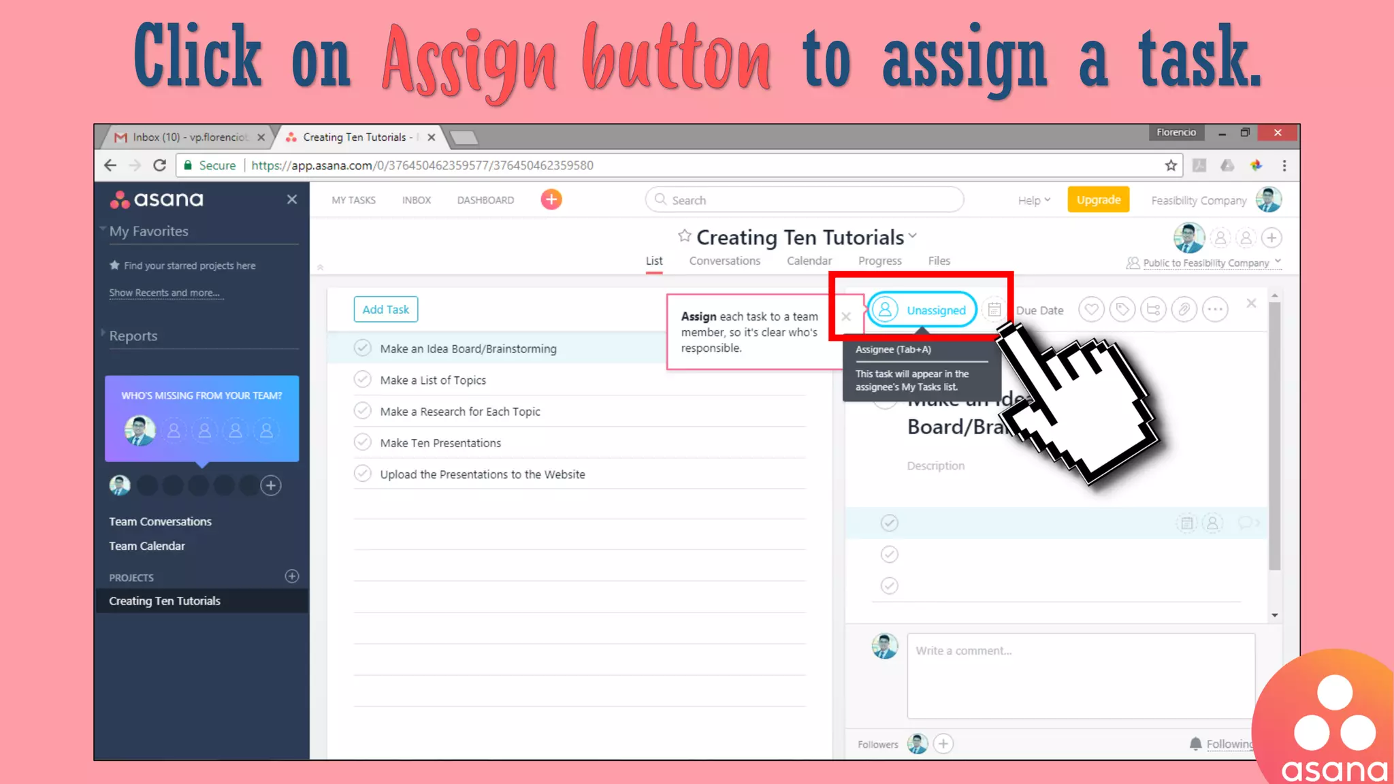Click the collapse arrows at list left edge
1394x784 pixels.
(x=320, y=267)
